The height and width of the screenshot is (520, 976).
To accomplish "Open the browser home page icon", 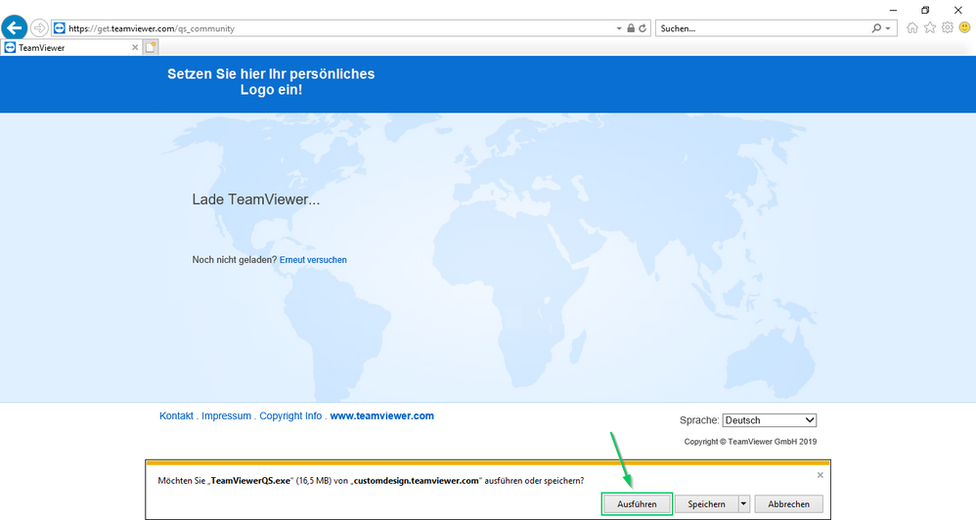I will point(912,27).
